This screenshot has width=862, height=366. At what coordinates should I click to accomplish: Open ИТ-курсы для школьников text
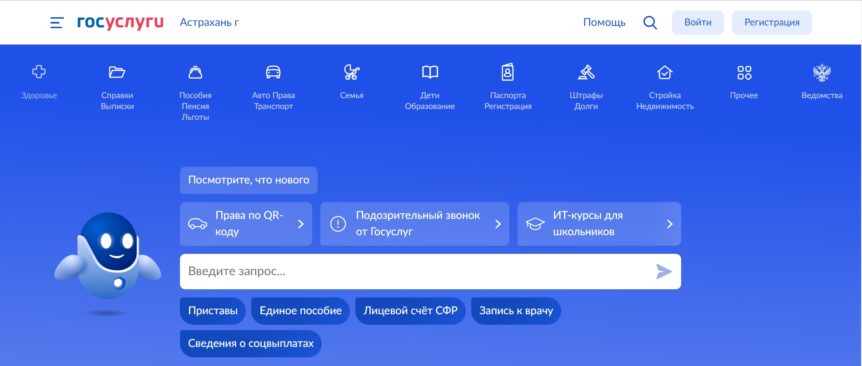coord(588,223)
